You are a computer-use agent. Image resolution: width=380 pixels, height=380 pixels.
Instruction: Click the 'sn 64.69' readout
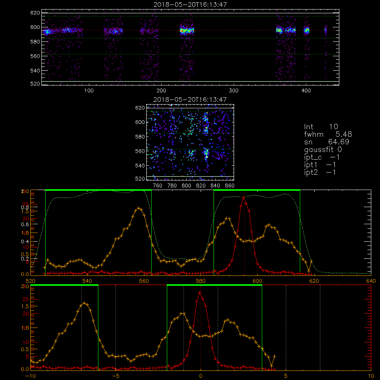coord(326,142)
